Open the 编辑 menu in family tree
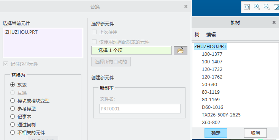The width and height of the screenshot is (279, 140). point(211,35)
